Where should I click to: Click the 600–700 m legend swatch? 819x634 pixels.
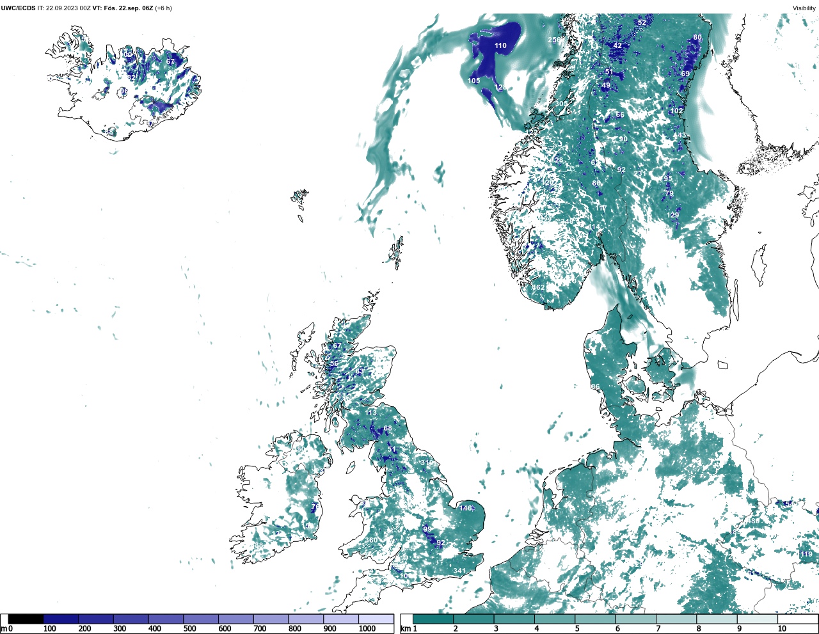[235, 619]
